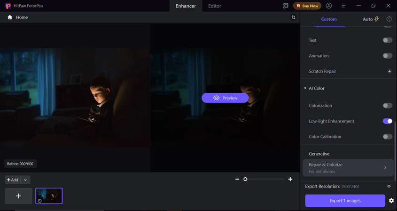The width and height of the screenshot is (397, 211).
Task: Download the Scratch Repair model icon
Action: coord(389,71)
